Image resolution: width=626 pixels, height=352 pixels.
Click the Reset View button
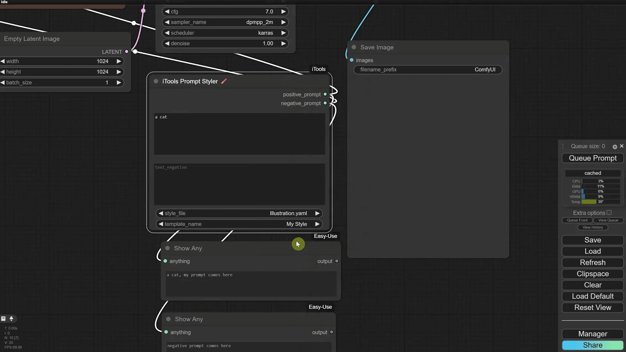[x=593, y=308]
